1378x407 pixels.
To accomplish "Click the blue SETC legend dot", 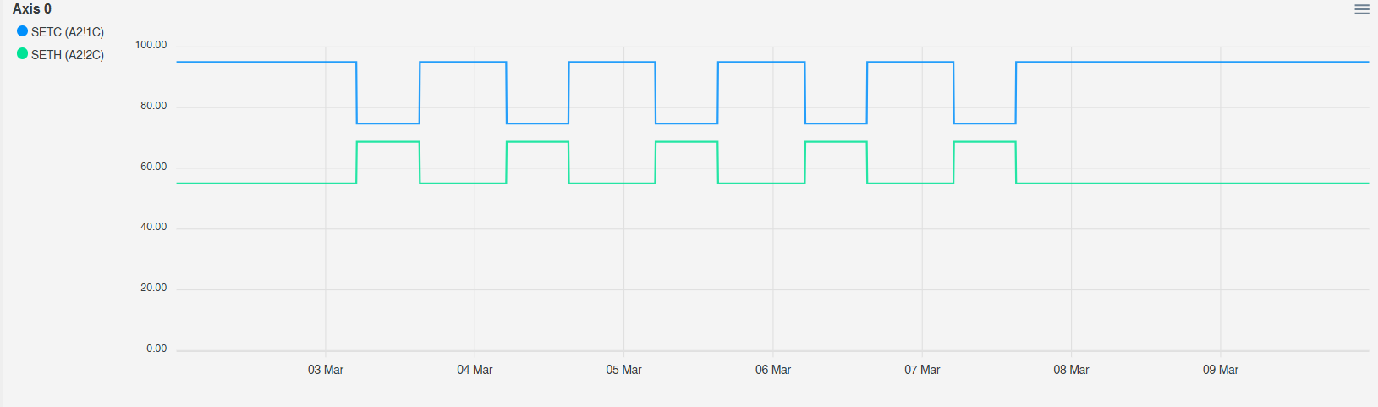I will pyautogui.click(x=22, y=31).
